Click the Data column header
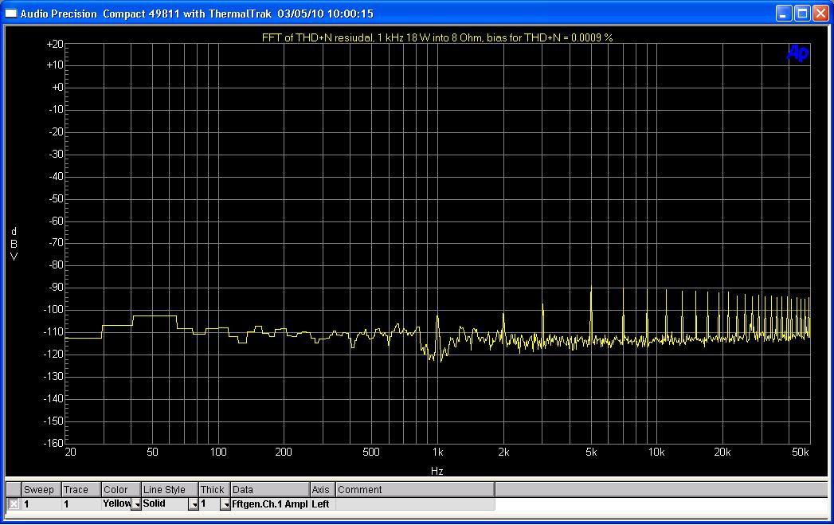Viewport: 834px width, 525px height. (x=270, y=489)
